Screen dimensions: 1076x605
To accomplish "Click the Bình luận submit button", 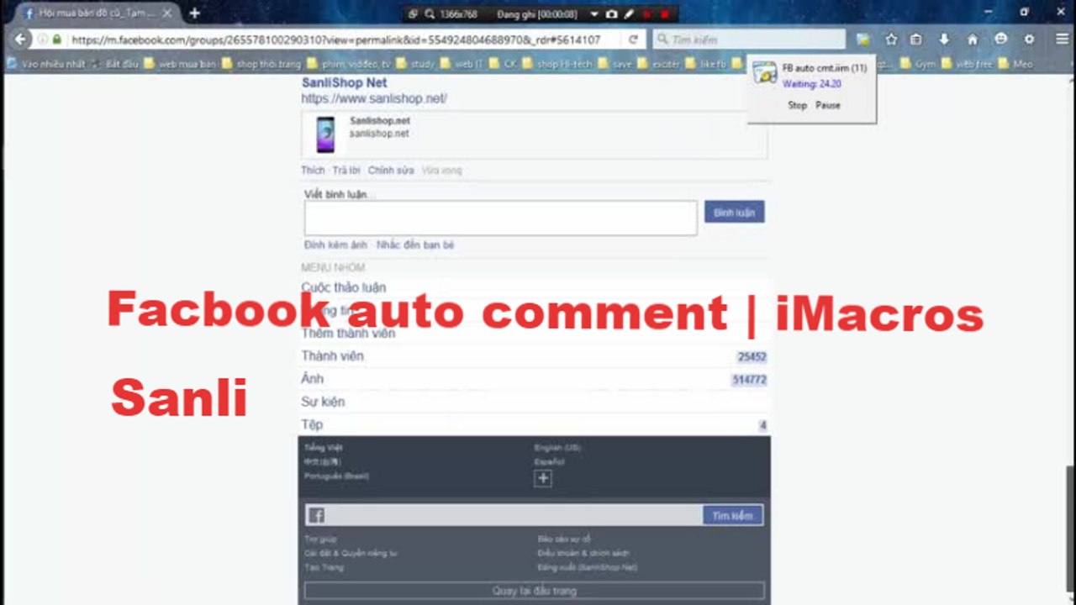I will 734,213.
